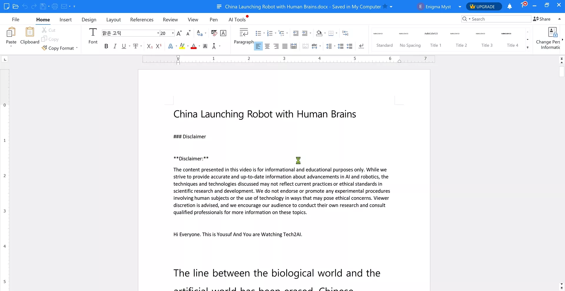Toggle bold formatting
The height and width of the screenshot is (291, 565).
coord(106,46)
